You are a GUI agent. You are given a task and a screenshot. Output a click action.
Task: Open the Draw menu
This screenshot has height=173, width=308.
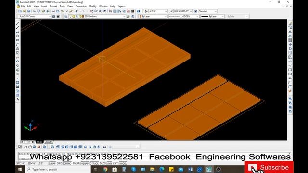point(70,6)
